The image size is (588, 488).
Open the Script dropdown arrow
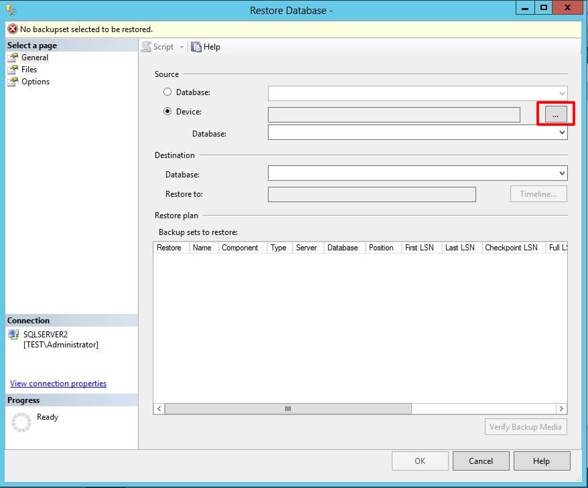click(181, 47)
